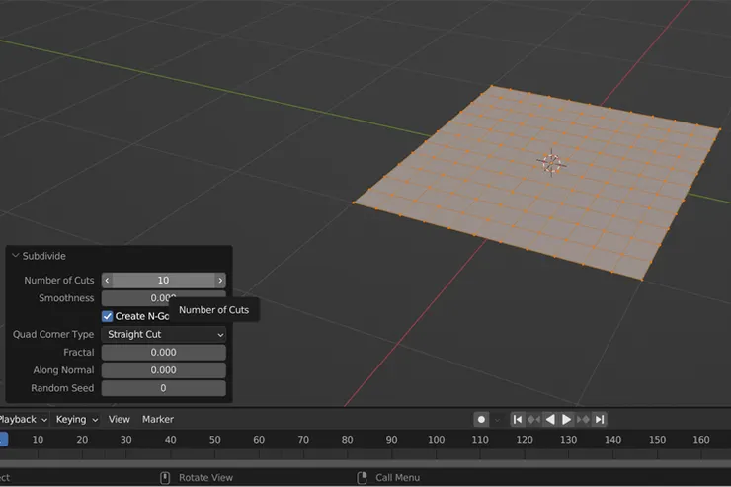Uncheck the Create N-Gons checkbox
The width and height of the screenshot is (731, 487).
[x=108, y=316]
